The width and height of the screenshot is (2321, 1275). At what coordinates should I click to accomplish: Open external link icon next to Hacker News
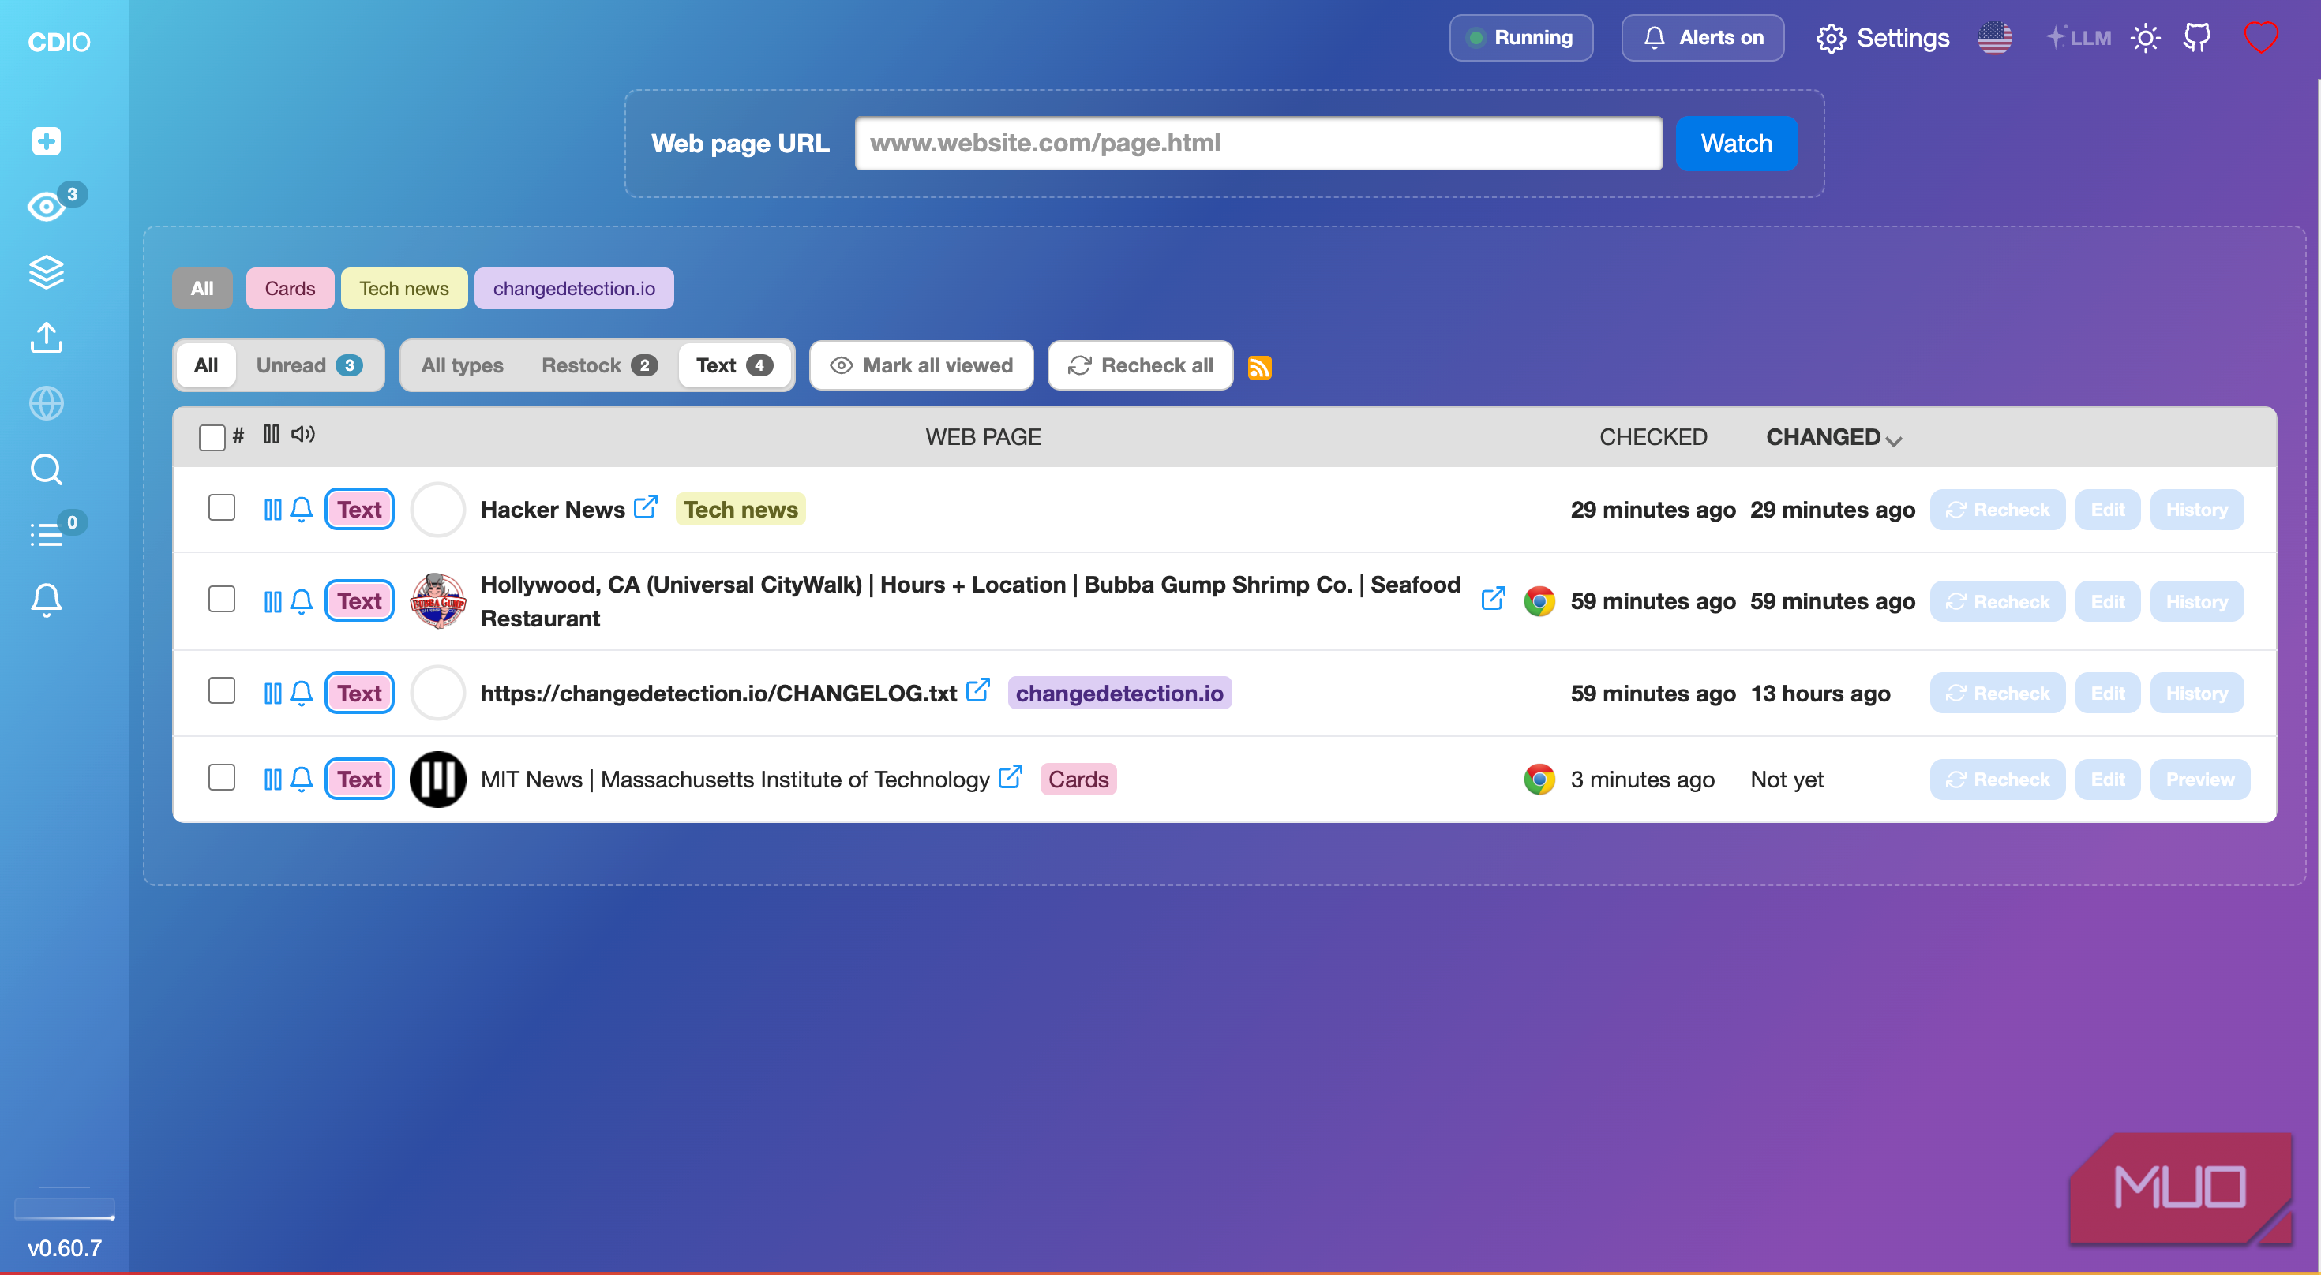[645, 507]
